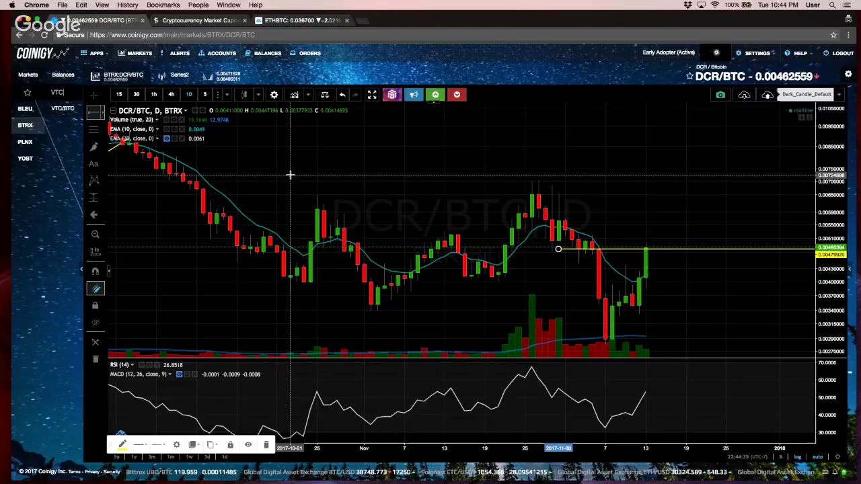Expand DCR/BTC, D, BTRX symbol dropdown

tap(186, 111)
